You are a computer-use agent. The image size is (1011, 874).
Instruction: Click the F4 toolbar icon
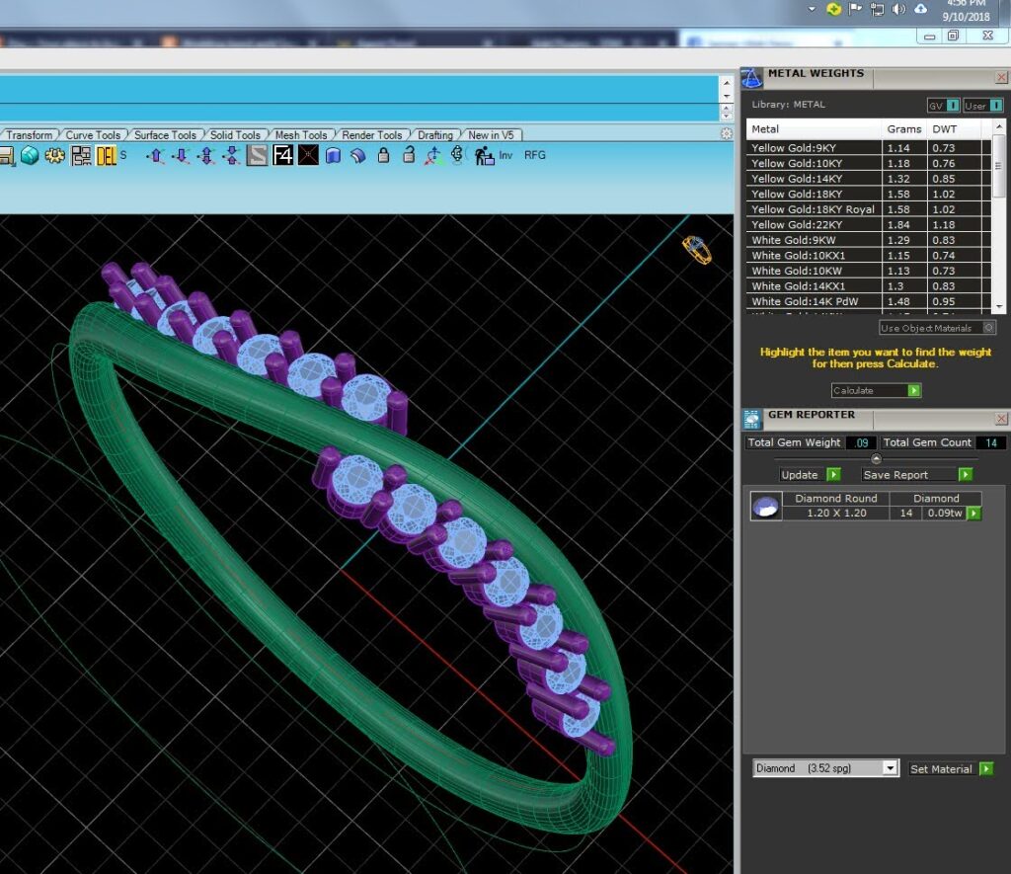coord(282,155)
